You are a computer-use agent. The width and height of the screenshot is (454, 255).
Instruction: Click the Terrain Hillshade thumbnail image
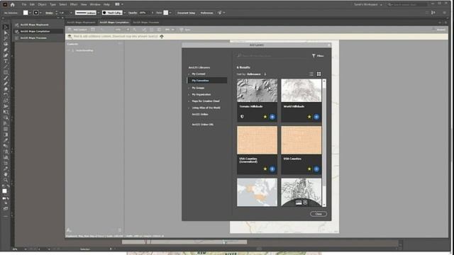click(x=257, y=90)
